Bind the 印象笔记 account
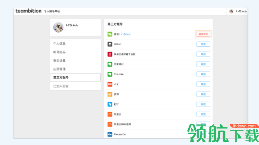The image size is (259, 145). [203, 64]
